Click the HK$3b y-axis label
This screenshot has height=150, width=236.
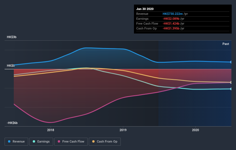11,37
